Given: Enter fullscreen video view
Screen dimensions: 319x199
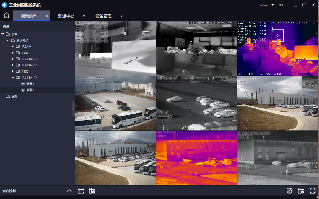Looking at the screenshot, I should (x=312, y=191).
